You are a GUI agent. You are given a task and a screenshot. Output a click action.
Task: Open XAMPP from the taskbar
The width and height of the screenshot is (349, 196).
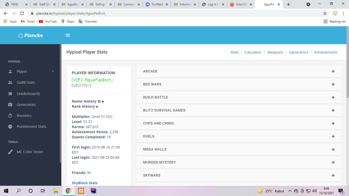81,191
